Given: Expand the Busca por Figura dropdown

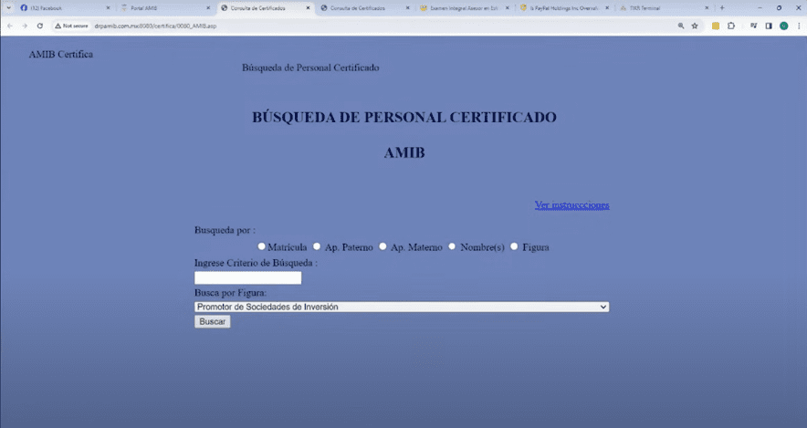Looking at the screenshot, I should (x=402, y=308).
